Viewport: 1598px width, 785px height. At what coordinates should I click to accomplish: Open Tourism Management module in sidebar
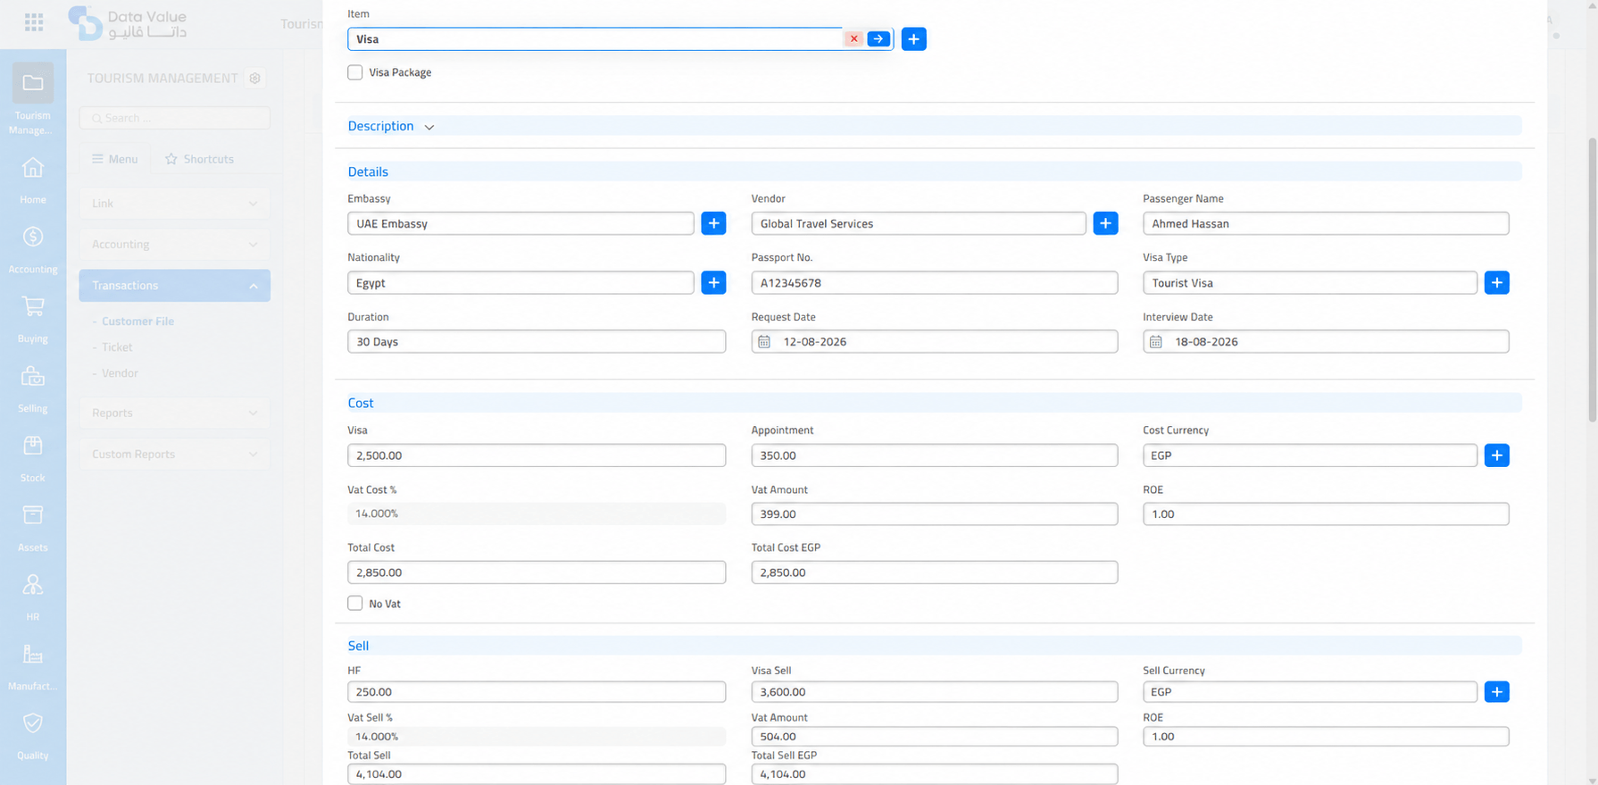33,99
